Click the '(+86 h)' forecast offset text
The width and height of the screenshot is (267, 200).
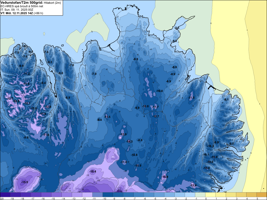coord(38,13)
